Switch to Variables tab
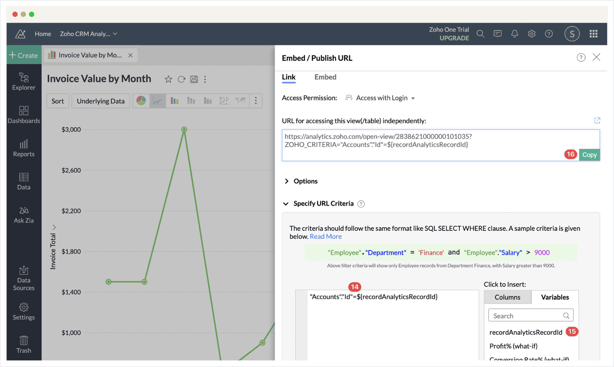The height and width of the screenshot is (367, 614). (x=555, y=297)
